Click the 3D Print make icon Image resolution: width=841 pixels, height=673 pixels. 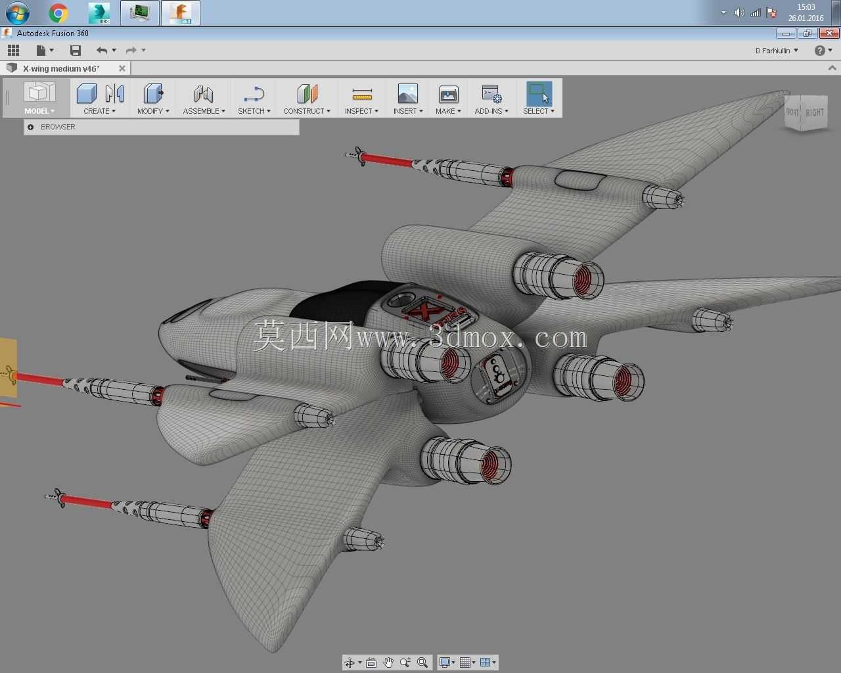pos(448,93)
